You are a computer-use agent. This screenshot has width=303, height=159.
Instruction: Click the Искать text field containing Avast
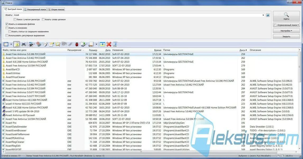(137, 15)
